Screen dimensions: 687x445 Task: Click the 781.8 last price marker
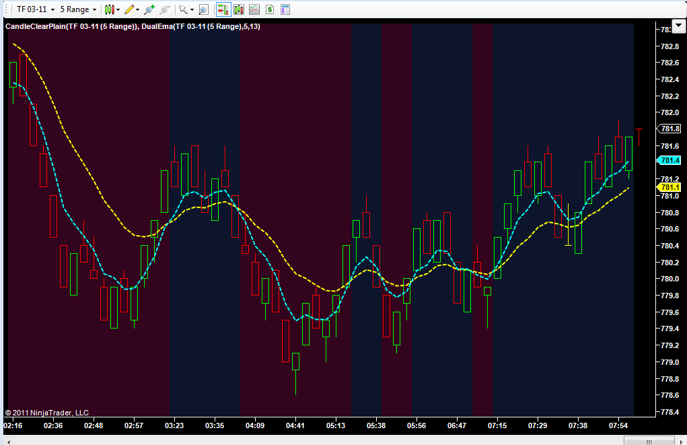[x=669, y=129]
